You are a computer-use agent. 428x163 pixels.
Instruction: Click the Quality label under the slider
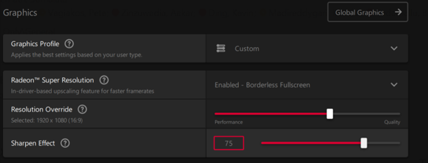coord(392,122)
